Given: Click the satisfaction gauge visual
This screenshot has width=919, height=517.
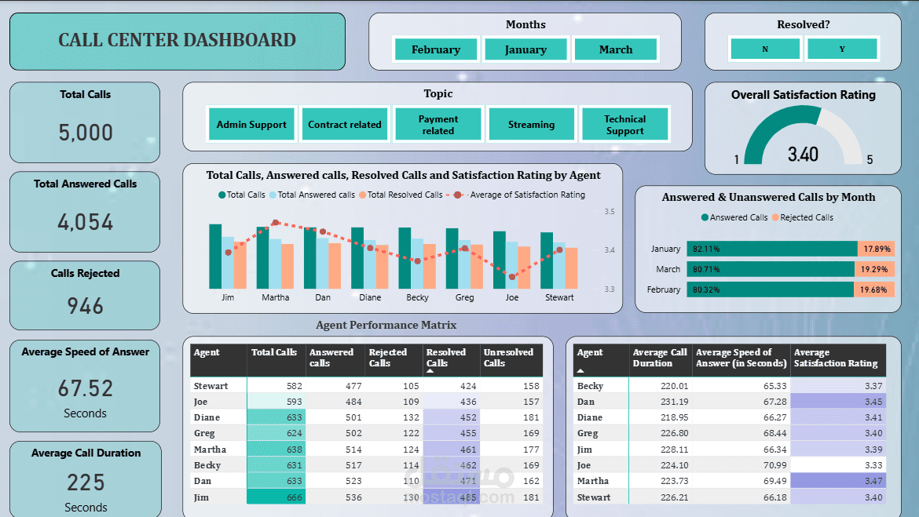Looking at the screenshot, I should [x=803, y=133].
